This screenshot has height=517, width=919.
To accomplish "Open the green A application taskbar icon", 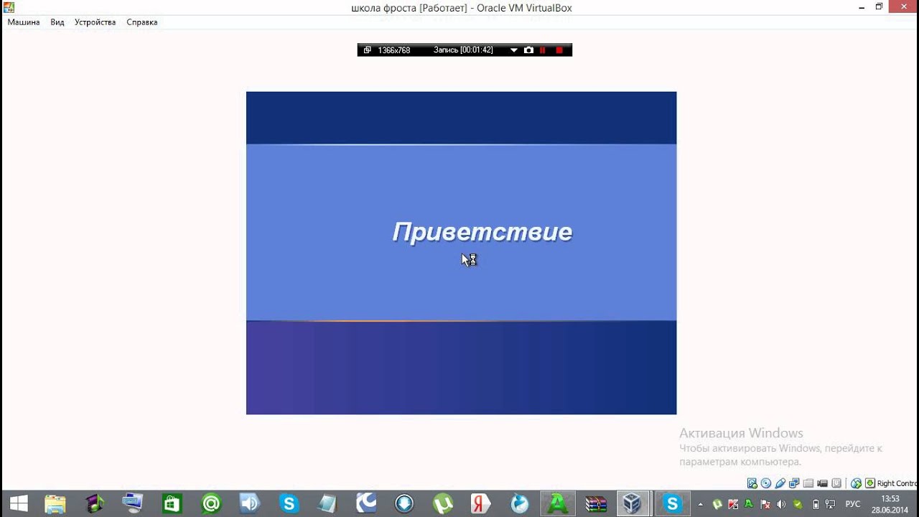I will tap(559, 503).
